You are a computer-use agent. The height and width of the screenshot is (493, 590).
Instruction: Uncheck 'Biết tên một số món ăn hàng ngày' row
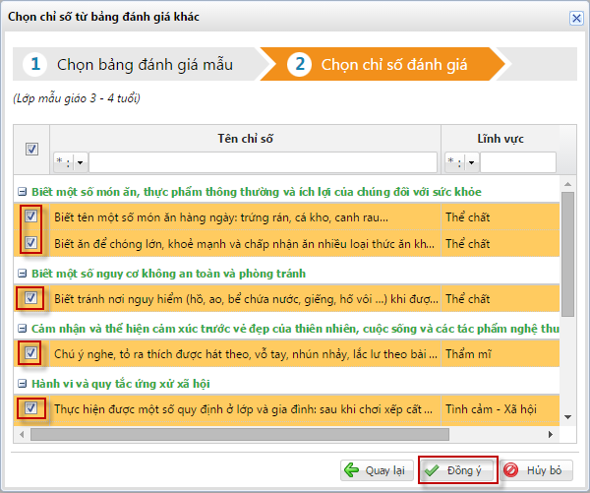(x=30, y=216)
